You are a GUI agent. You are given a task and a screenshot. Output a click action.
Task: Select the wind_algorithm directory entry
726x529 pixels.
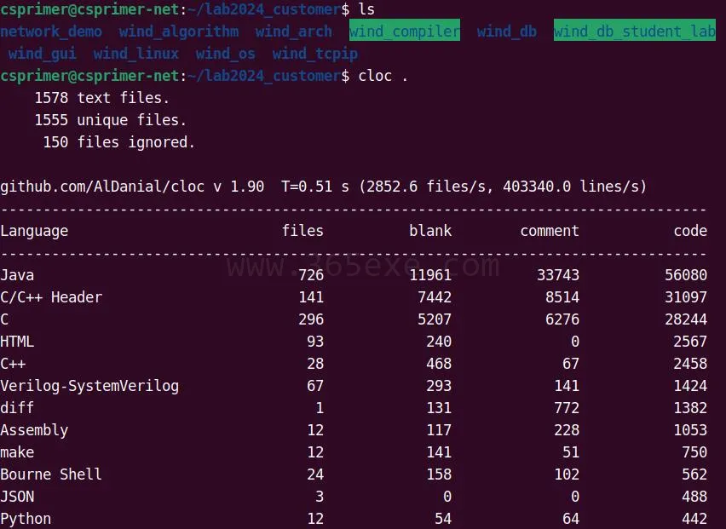click(x=179, y=32)
